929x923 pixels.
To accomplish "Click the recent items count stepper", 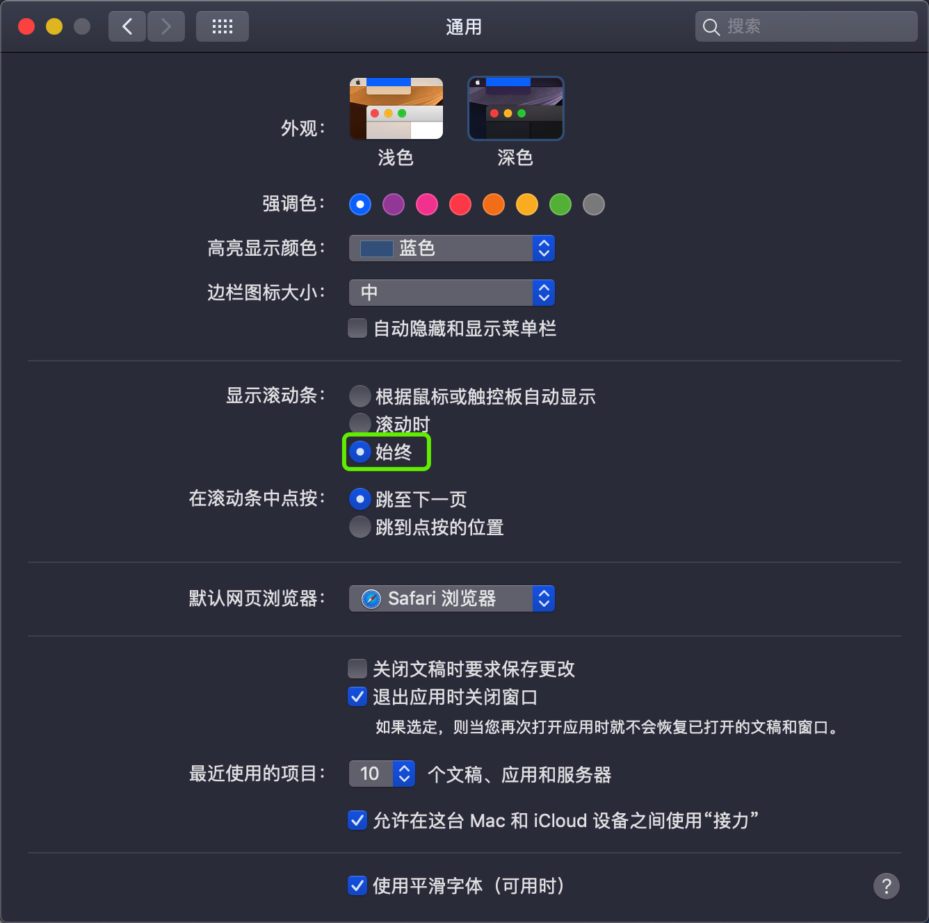I will pos(405,774).
